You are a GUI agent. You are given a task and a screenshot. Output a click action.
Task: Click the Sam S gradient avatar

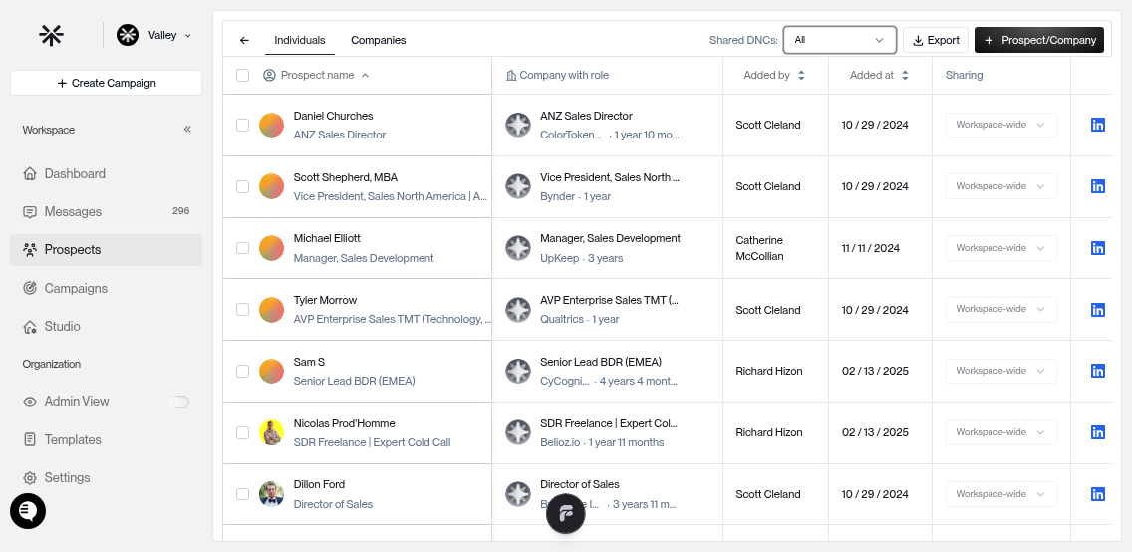271,371
